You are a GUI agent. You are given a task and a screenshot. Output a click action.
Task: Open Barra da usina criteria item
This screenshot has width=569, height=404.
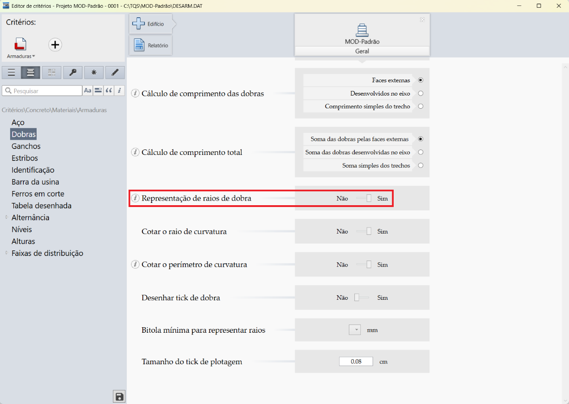point(35,182)
